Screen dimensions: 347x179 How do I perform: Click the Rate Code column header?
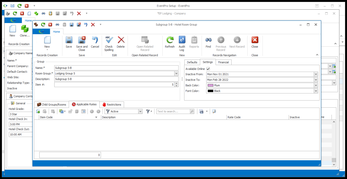tap(258, 117)
